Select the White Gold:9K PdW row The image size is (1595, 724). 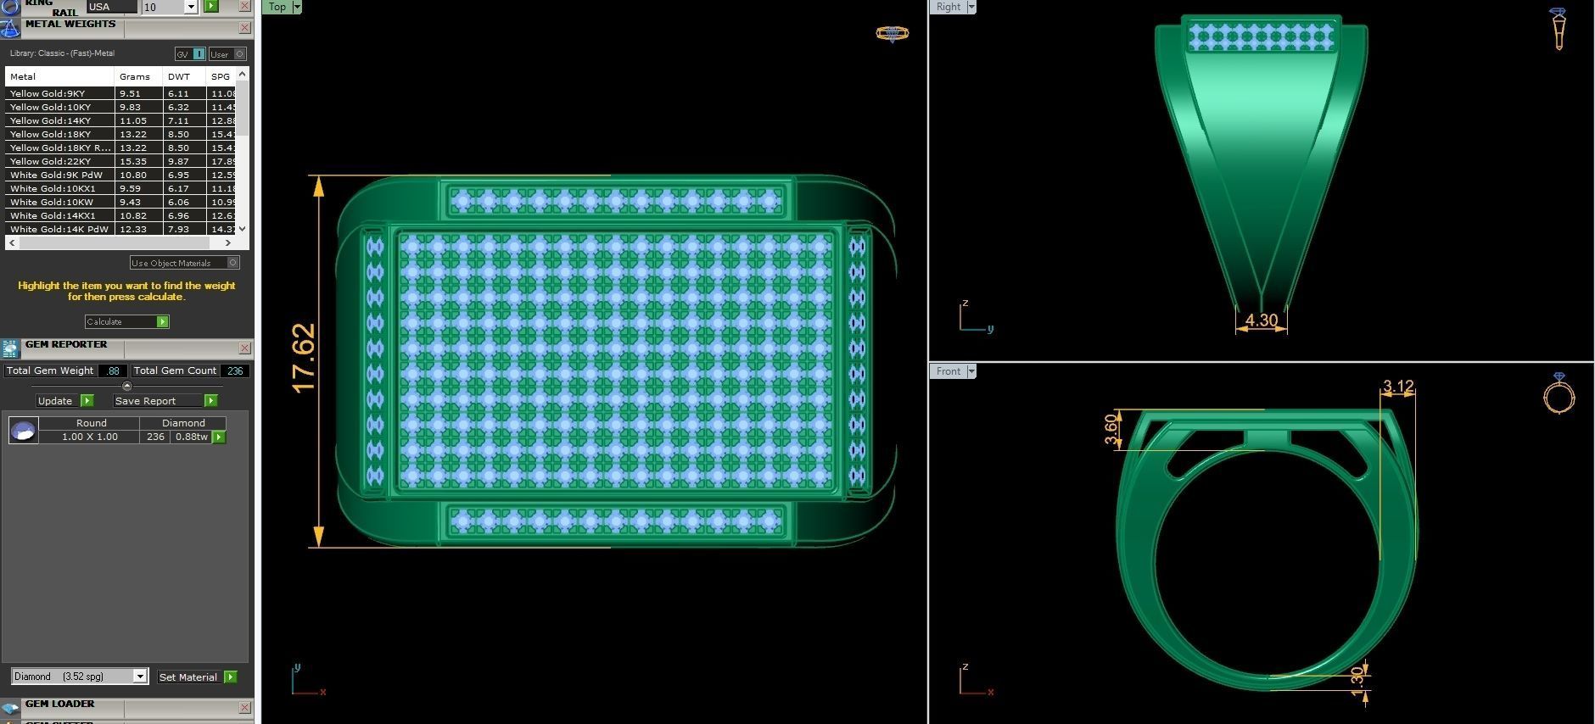tap(120, 175)
